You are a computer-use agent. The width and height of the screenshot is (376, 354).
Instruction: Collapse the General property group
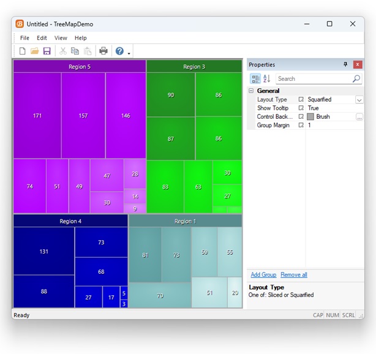[251, 91]
